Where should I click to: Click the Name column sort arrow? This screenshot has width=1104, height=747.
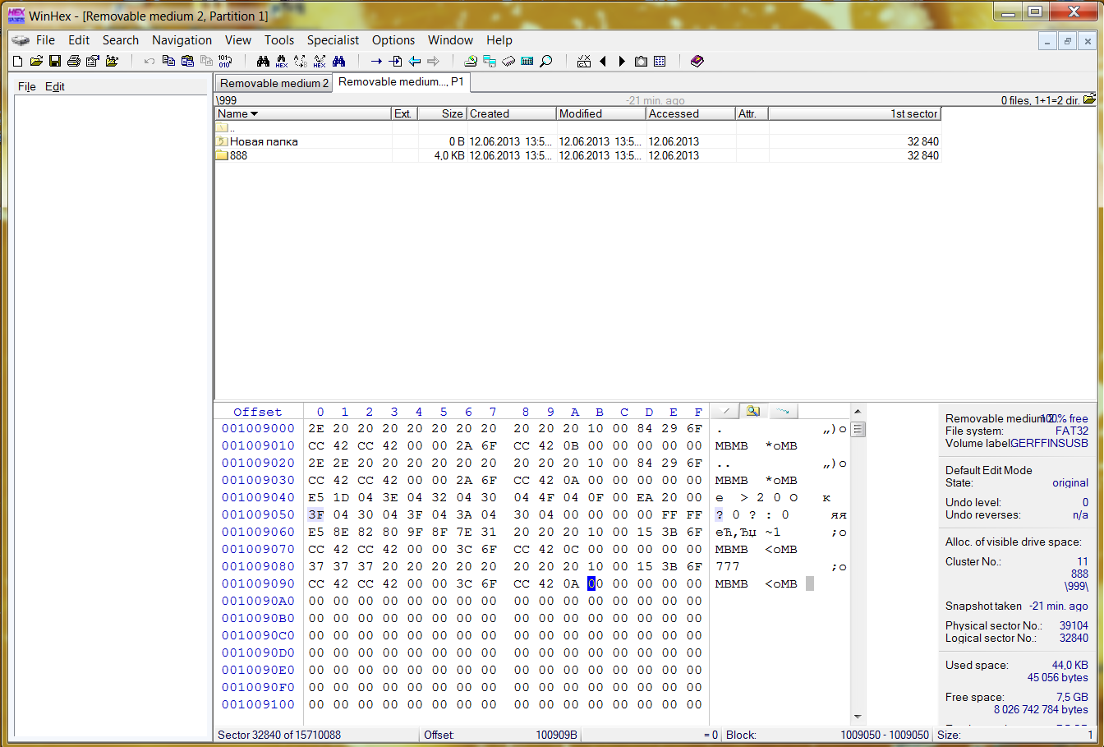[254, 114]
